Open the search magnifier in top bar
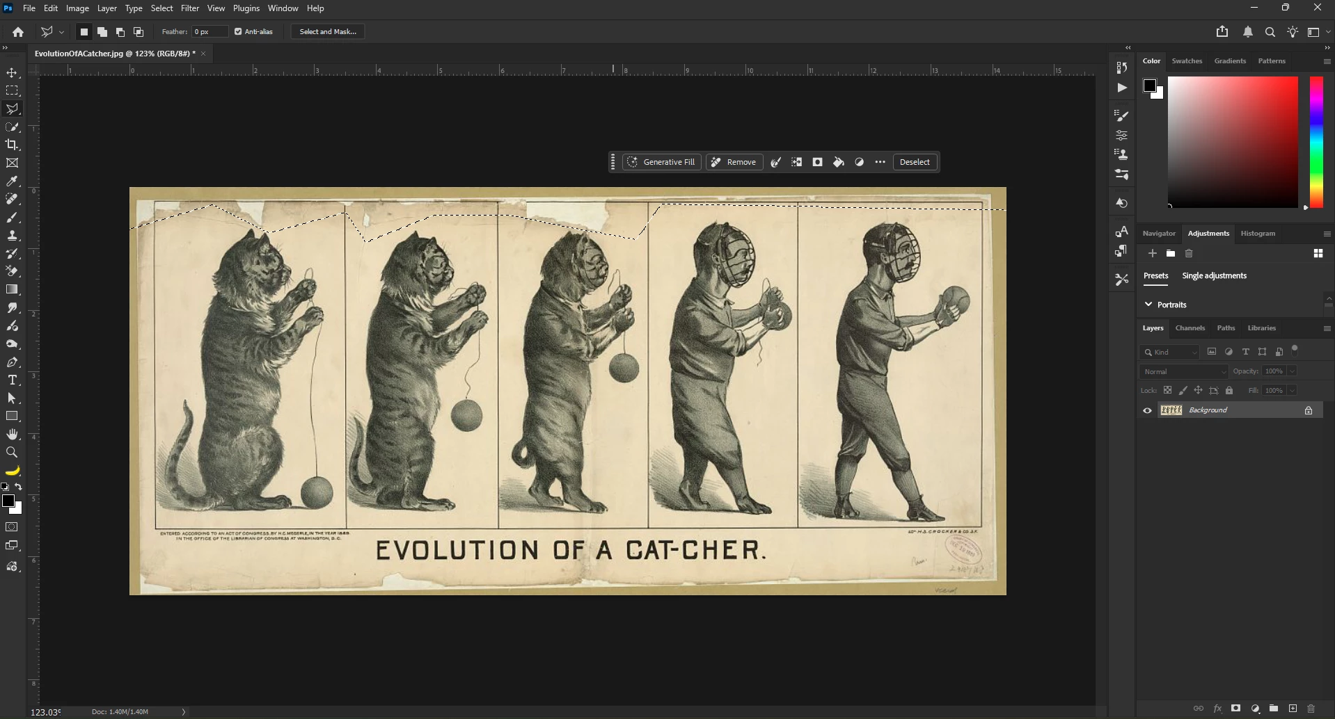1335x719 pixels. point(1270,32)
